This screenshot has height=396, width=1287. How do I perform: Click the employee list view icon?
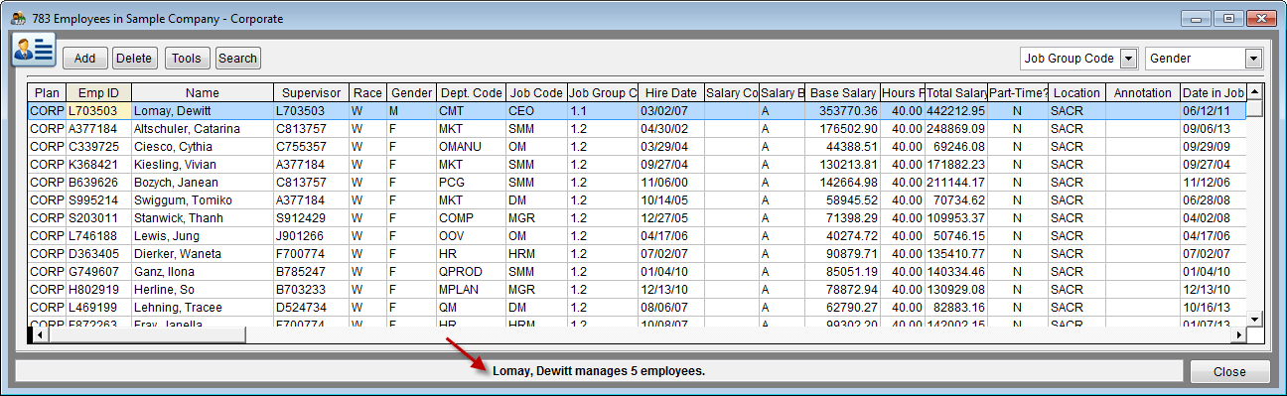point(33,50)
